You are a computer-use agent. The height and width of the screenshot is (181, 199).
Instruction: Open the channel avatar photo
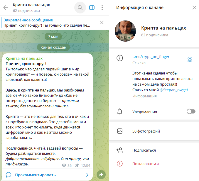click(x=125, y=31)
